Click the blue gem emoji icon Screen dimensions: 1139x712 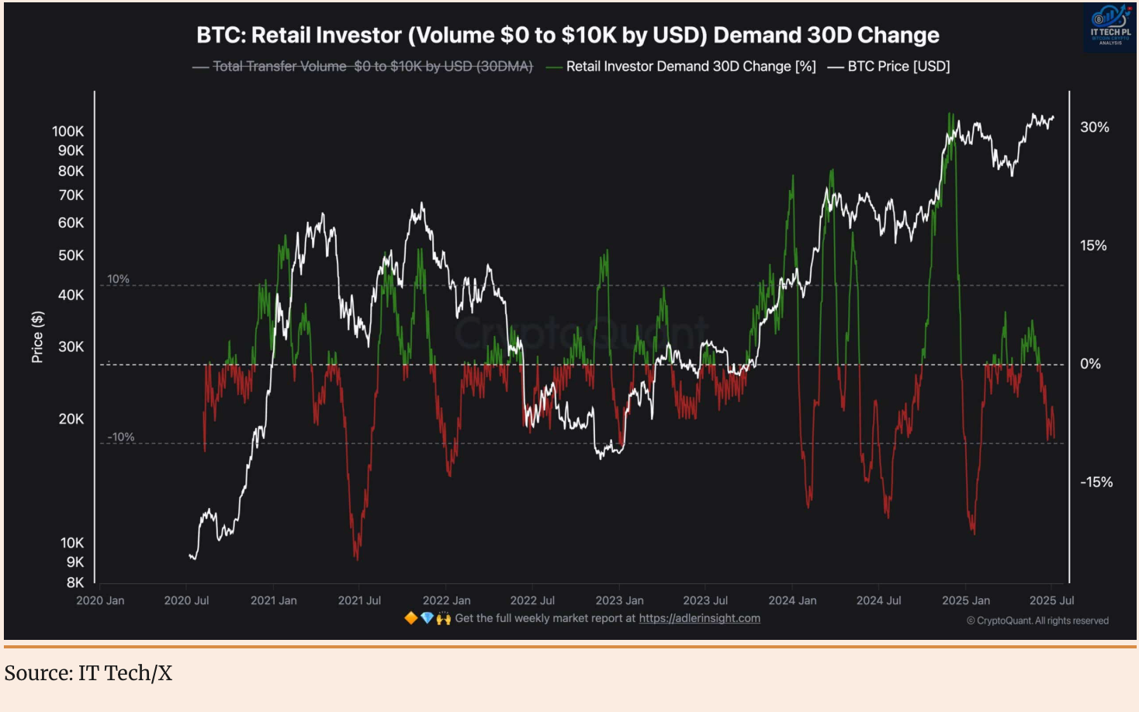click(427, 618)
